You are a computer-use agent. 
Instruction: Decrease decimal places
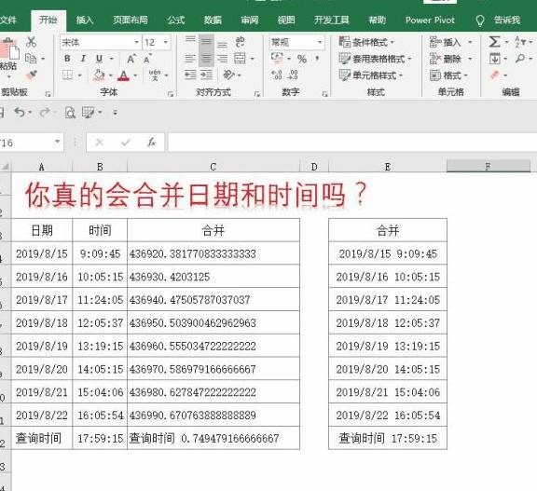pyautogui.click(x=293, y=75)
